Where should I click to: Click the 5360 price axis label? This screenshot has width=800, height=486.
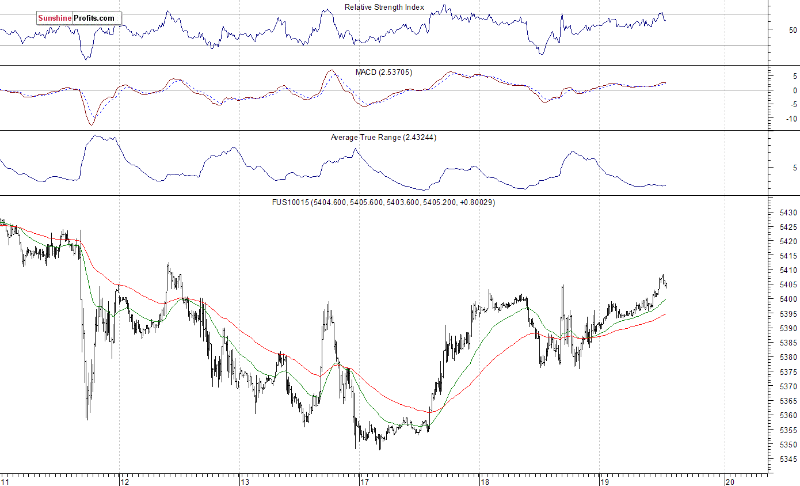pos(788,416)
